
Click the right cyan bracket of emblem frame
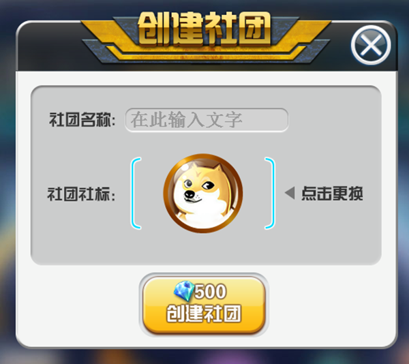tap(270, 193)
